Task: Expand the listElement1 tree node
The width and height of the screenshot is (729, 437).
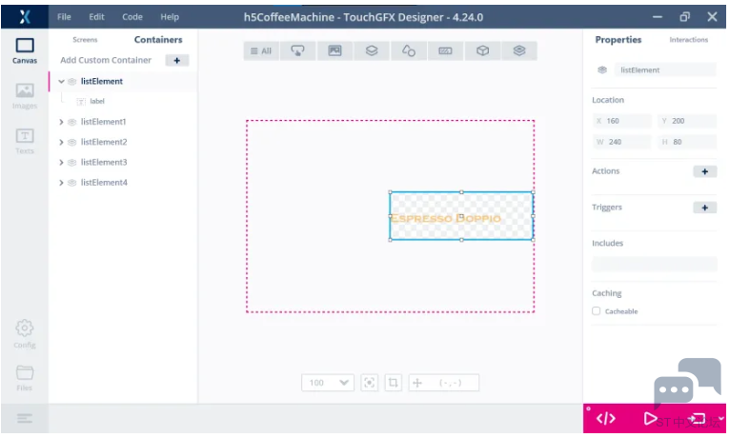Action: click(61, 122)
